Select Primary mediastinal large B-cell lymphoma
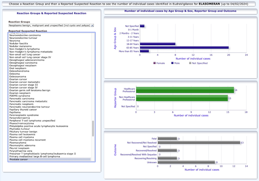Image resolution: width=259 pixels, height=181 pixels. tap(35, 156)
